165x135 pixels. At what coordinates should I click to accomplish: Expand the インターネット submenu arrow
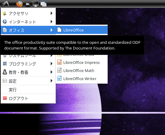tap(52, 22)
